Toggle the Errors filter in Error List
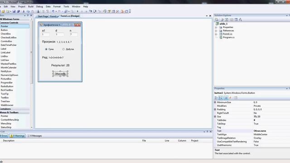This screenshot has height=163, width=290. [x=4, y=136]
